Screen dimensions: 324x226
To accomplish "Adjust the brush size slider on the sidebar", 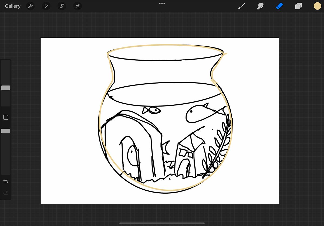I will click(6, 88).
